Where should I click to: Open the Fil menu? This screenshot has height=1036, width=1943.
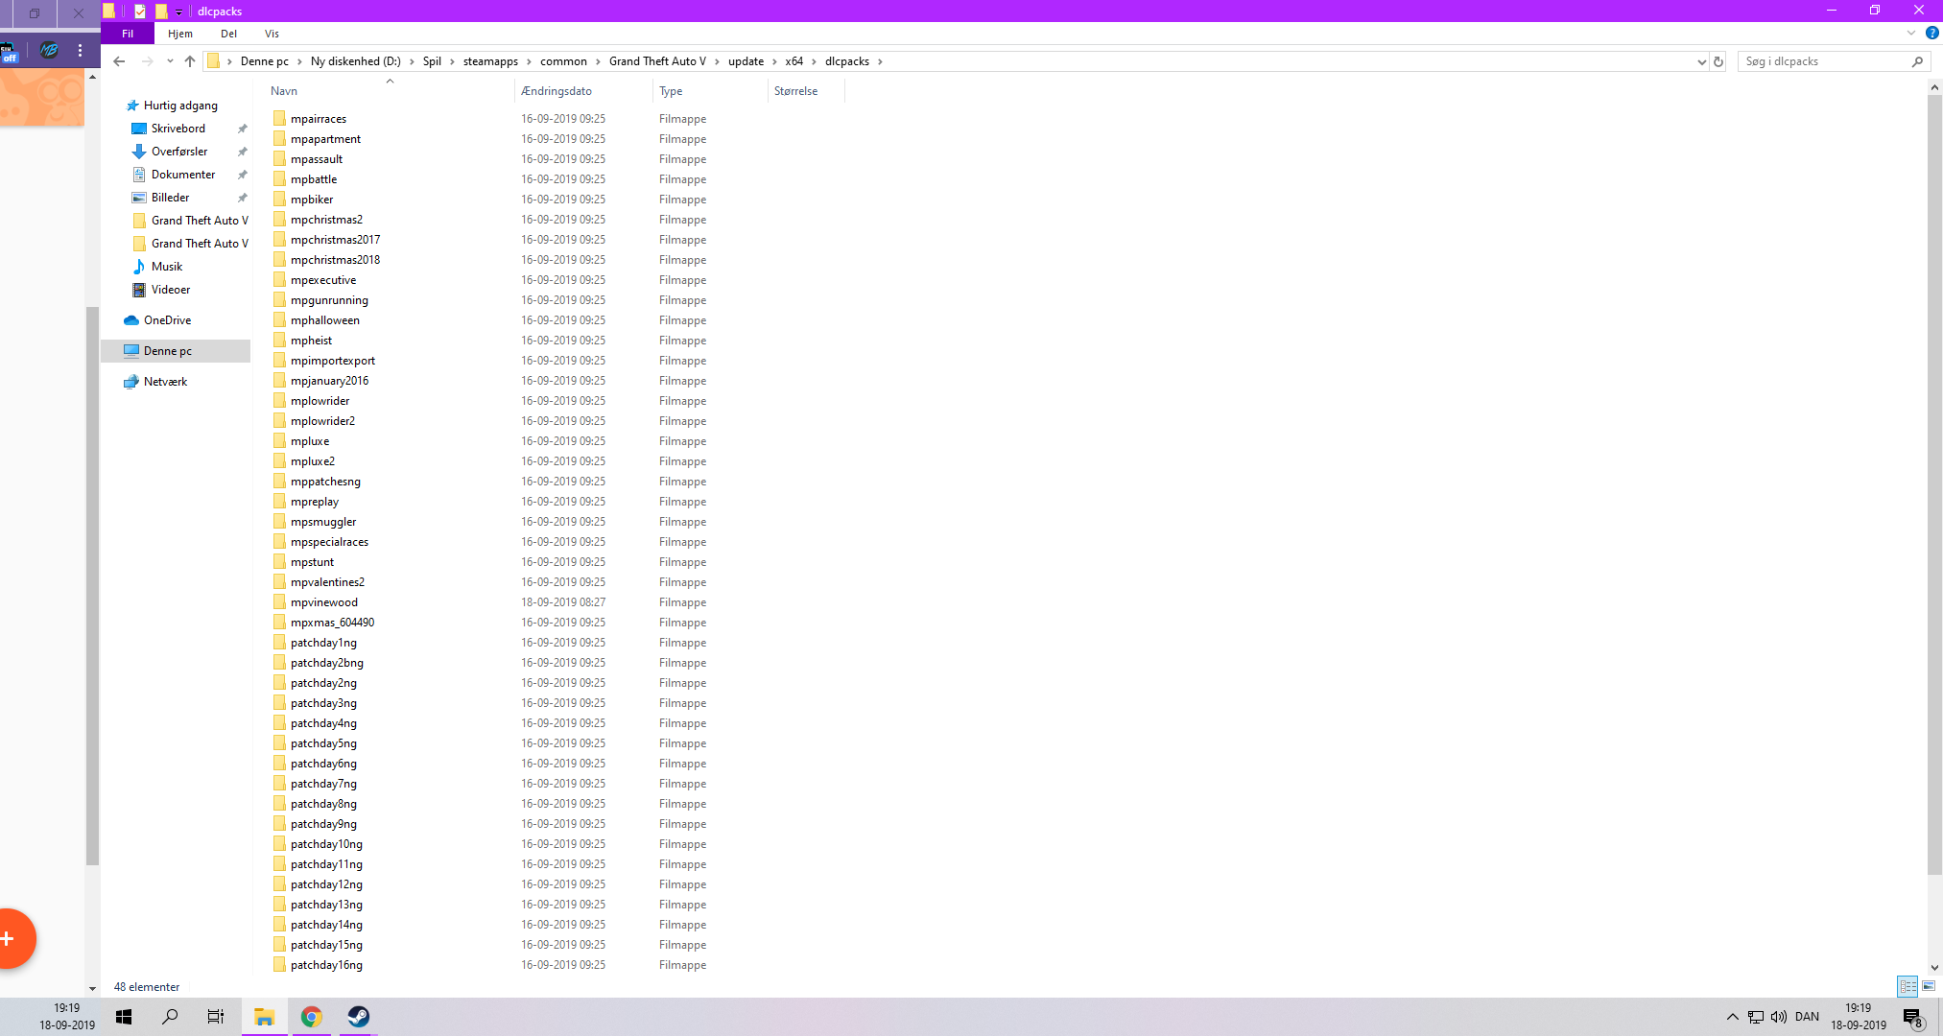tap(128, 34)
